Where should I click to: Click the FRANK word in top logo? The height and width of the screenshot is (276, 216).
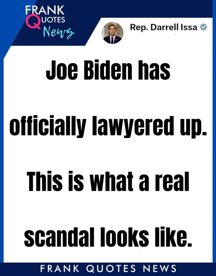pos(45,10)
